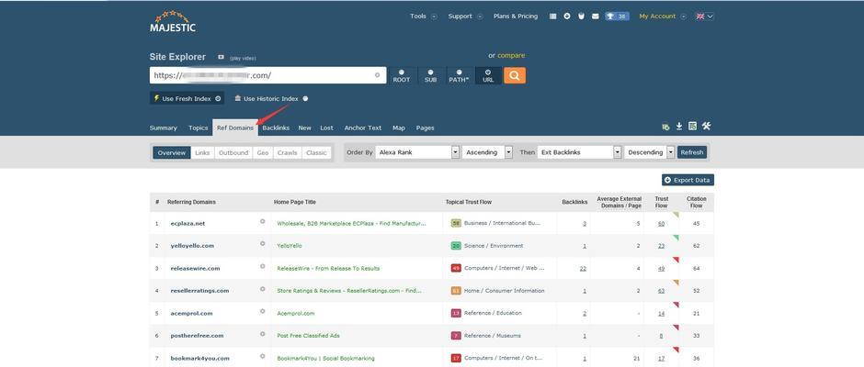Click the 22 backlinks count for releasewire.com
This screenshot has height=367, width=864.
click(583, 269)
